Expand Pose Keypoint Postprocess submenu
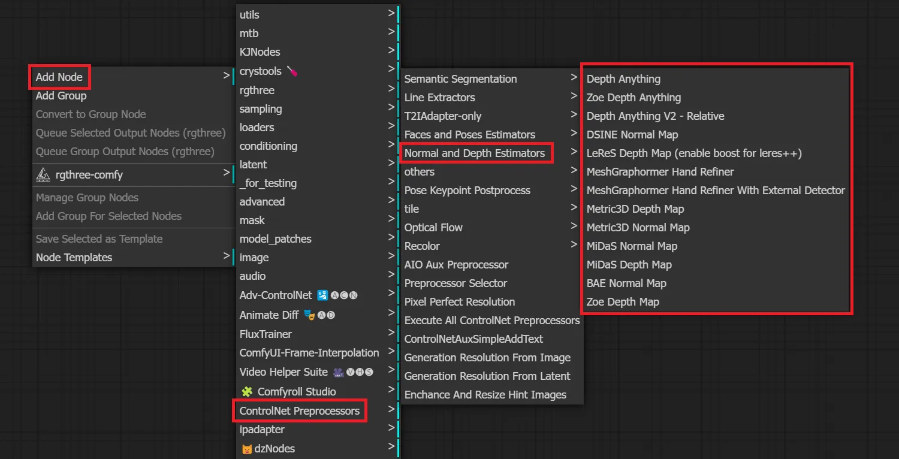This screenshot has height=459, width=899. (491, 190)
